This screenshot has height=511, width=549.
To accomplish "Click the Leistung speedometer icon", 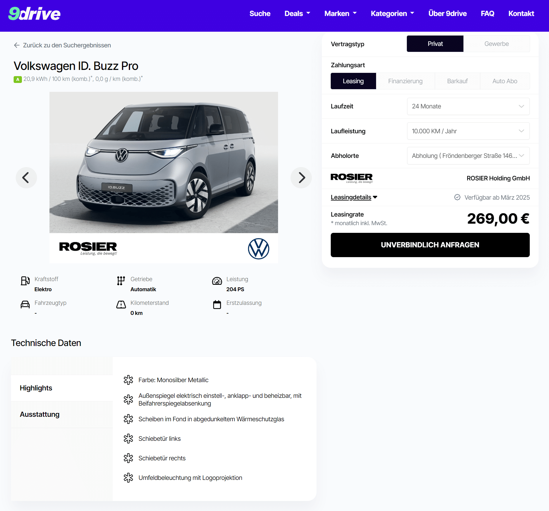I will 217,281.
